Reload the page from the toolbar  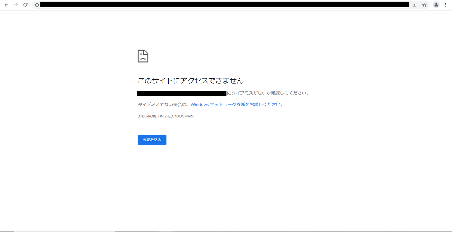pyautogui.click(x=25, y=5)
